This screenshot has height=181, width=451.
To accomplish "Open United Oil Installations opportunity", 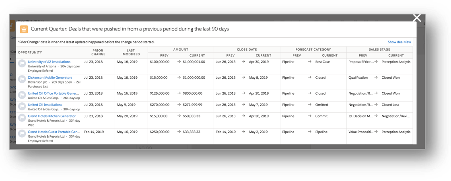I will point(45,105).
